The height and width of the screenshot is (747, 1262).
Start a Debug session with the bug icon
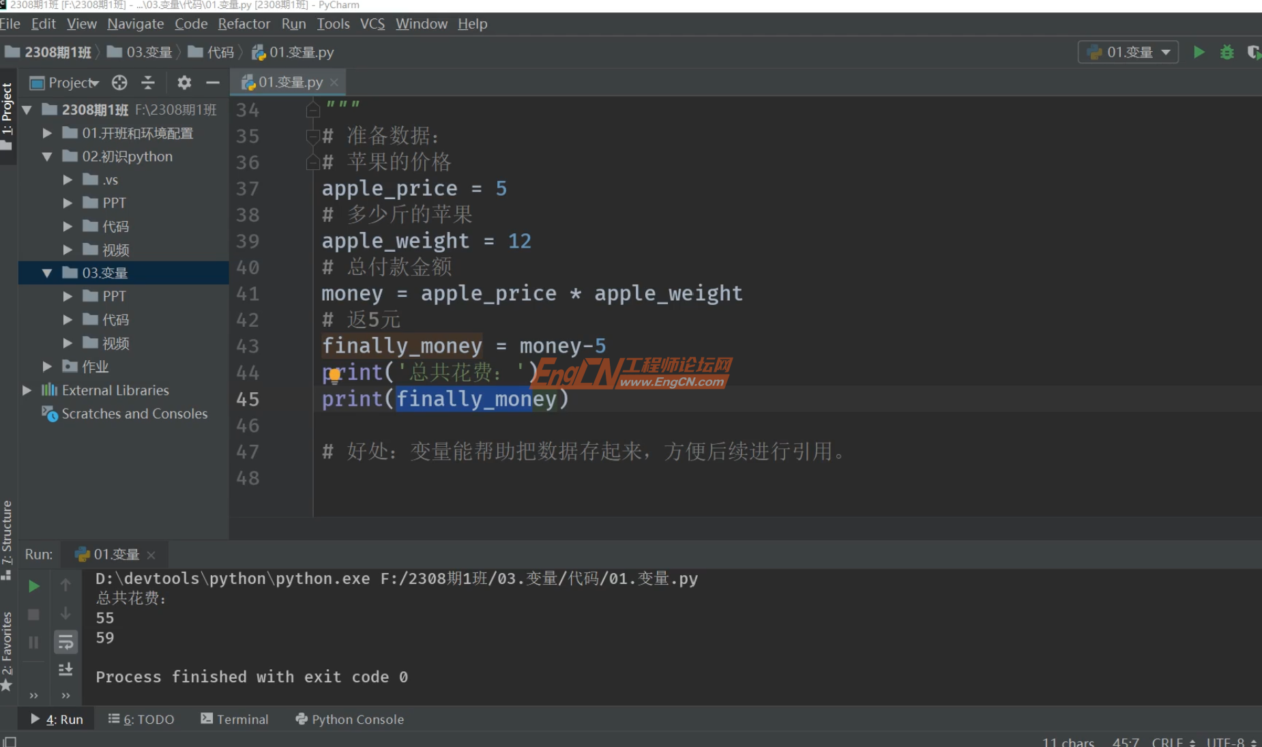(x=1227, y=52)
